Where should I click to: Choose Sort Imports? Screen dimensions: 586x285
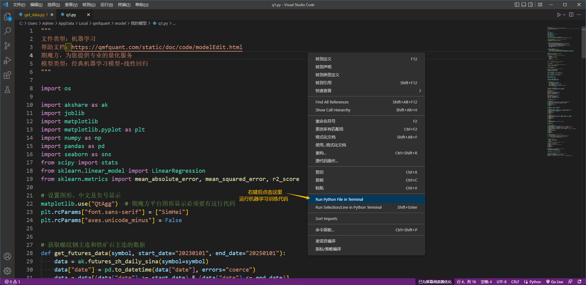pyautogui.click(x=366, y=218)
